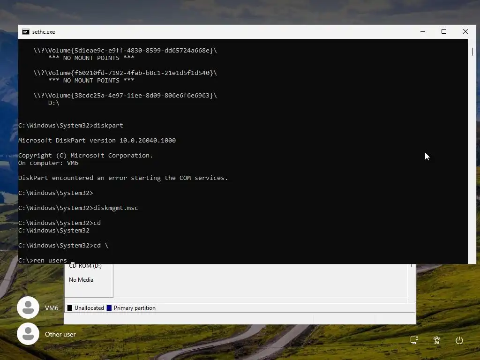This screenshot has width=480, height=360.
Task: Open the network icon on login screen
Action: coord(414,340)
